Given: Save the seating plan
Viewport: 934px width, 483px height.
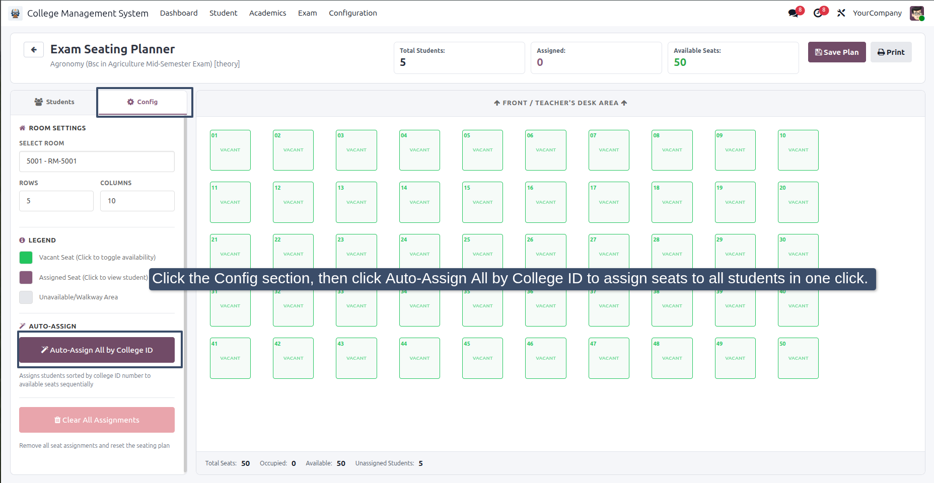Looking at the screenshot, I should (x=837, y=52).
